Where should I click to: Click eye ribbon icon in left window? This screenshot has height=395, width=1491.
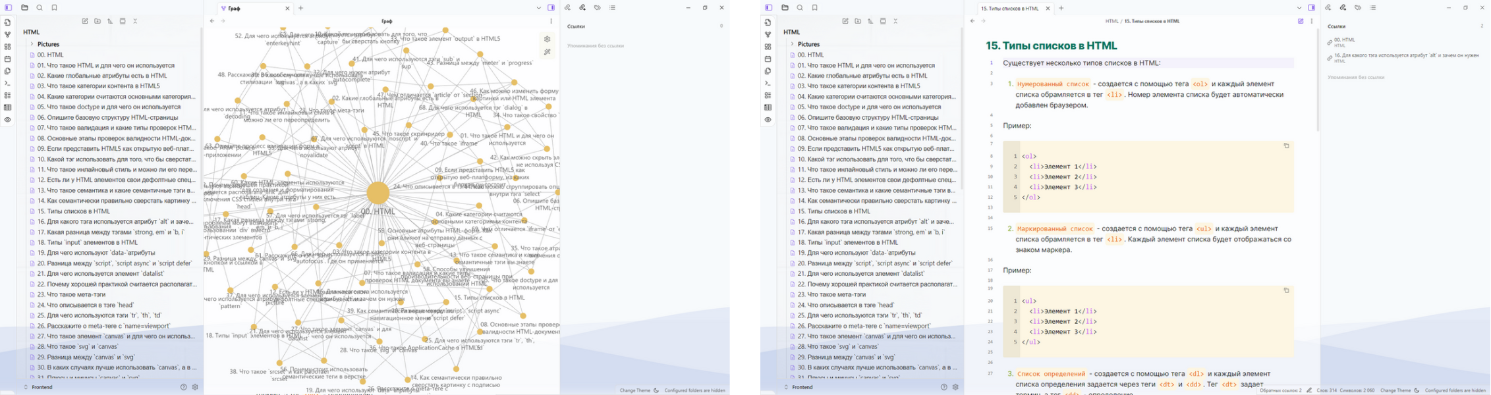pyautogui.click(x=7, y=120)
